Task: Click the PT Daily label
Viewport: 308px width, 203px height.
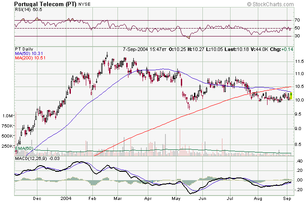Action: click(x=24, y=49)
